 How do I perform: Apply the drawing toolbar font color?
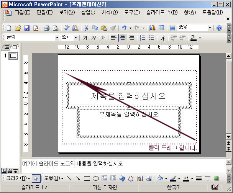pyautogui.click(x=186, y=178)
